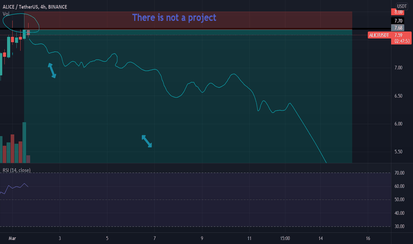
Task: Select the gray 7.68 price label
Action: pos(398,28)
